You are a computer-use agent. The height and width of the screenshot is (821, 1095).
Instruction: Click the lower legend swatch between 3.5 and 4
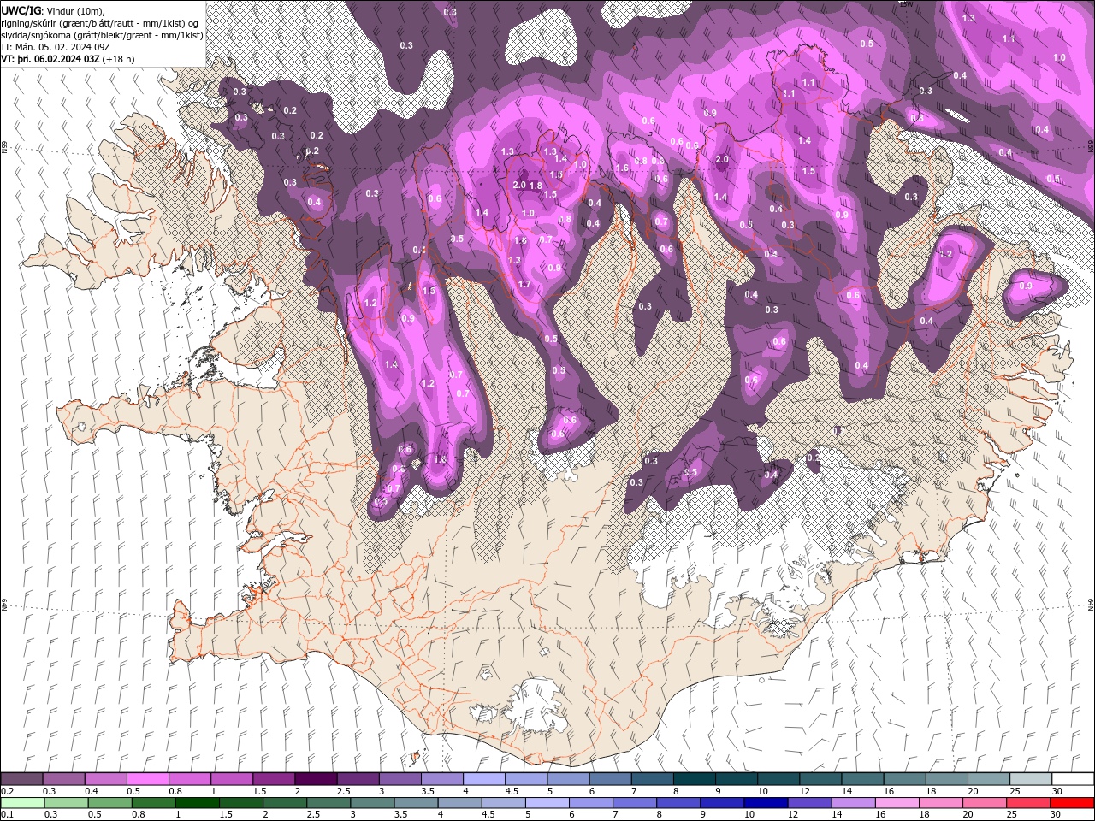[x=417, y=803]
